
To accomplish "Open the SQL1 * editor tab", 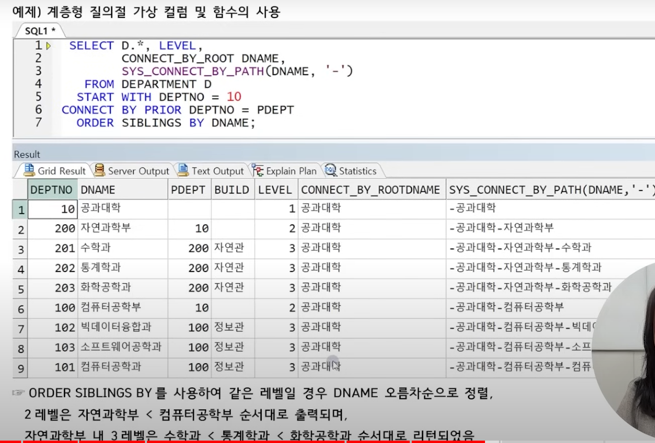I will 40,31.
